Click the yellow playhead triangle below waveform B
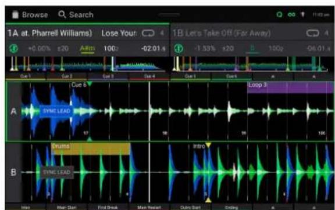Image resolution: width=335 pixels, height=210 pixels. pos(208,200)
